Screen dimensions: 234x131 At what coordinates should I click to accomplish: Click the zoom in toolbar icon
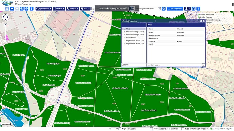pos(22,9)
